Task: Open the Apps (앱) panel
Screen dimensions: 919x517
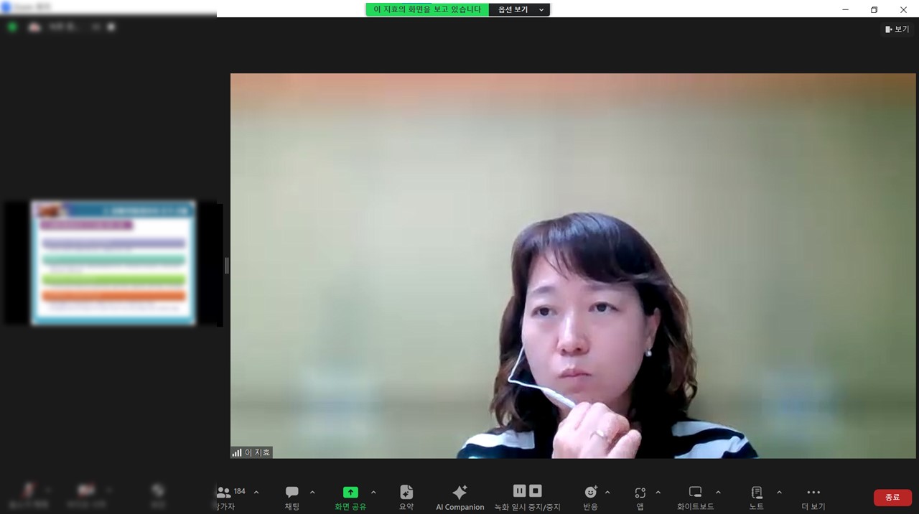Action: (x=640, y=498)
